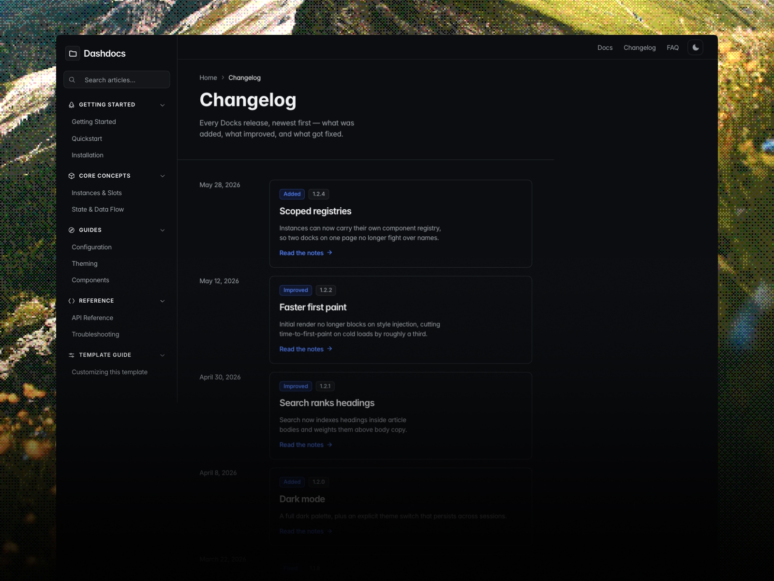Click the May 28, 2026 date
Image resolution: width=774 pixels, height=581 pixels.
point(220,185)
